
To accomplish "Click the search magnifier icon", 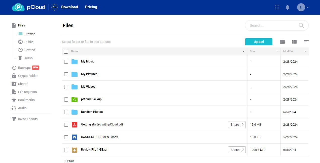I will coord(301,25).
